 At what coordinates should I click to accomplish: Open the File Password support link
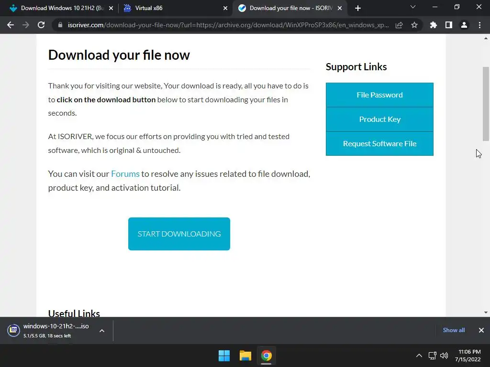[379, 95]
